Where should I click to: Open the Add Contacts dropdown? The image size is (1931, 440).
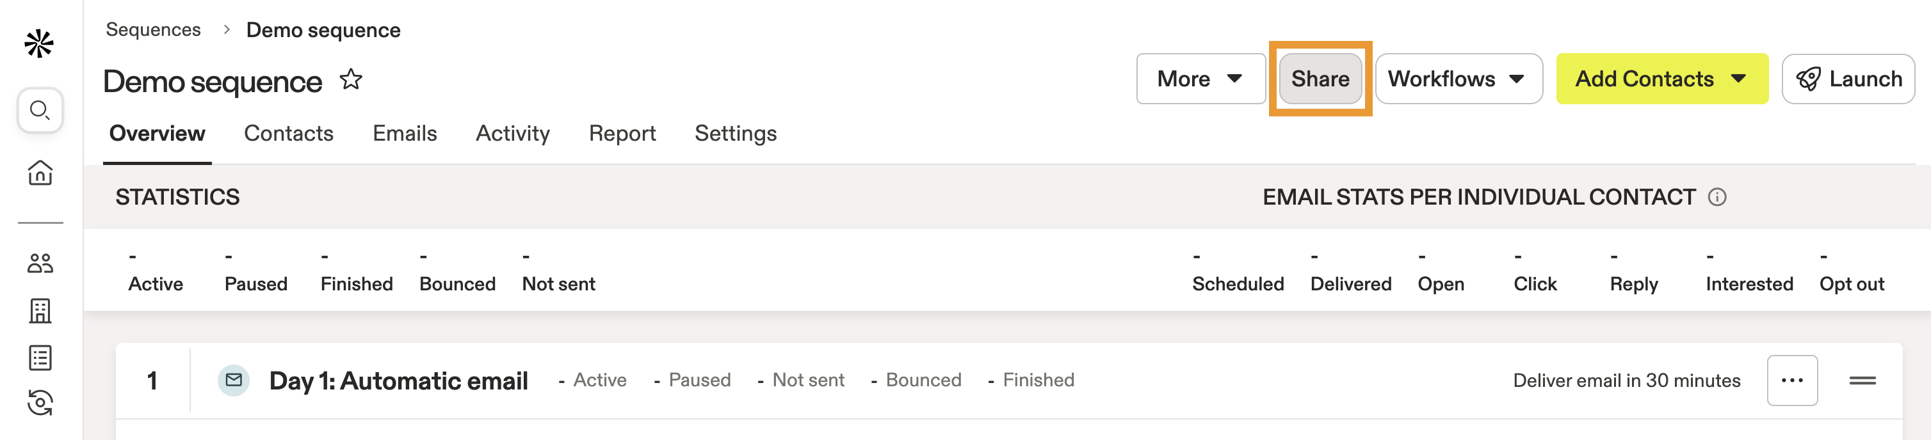click(x=1661, y=79)
